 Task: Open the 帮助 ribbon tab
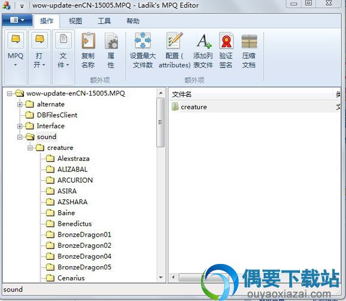pyautogui.click(x=133, y=21)
